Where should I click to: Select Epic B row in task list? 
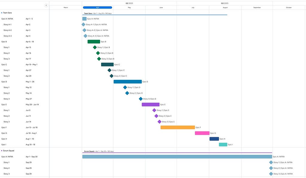(25, 42)
